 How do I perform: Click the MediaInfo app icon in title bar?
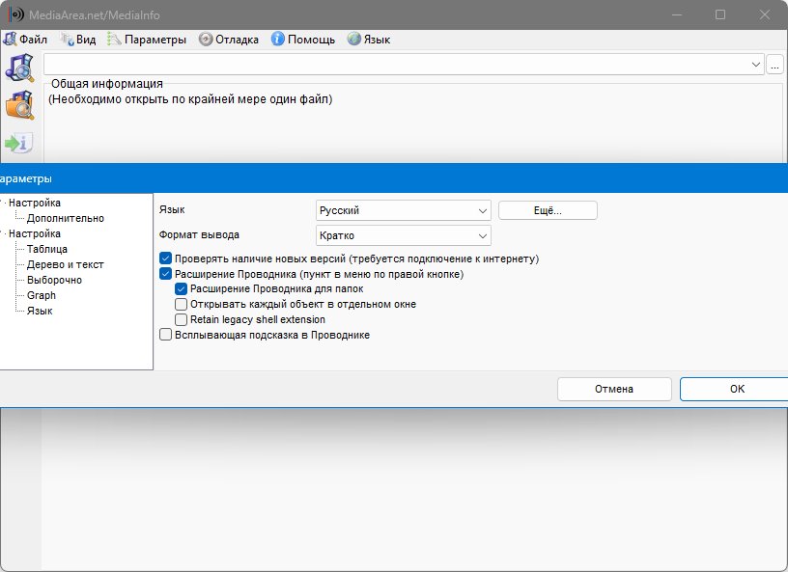[16, 15]
